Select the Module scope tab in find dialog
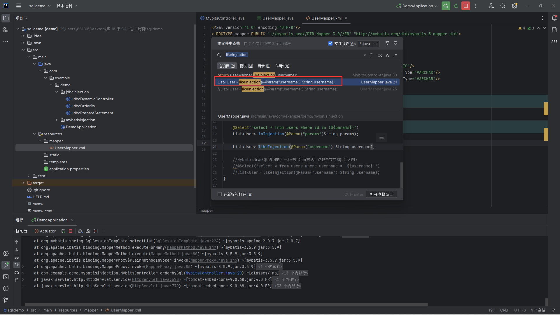 coord(246,66)
